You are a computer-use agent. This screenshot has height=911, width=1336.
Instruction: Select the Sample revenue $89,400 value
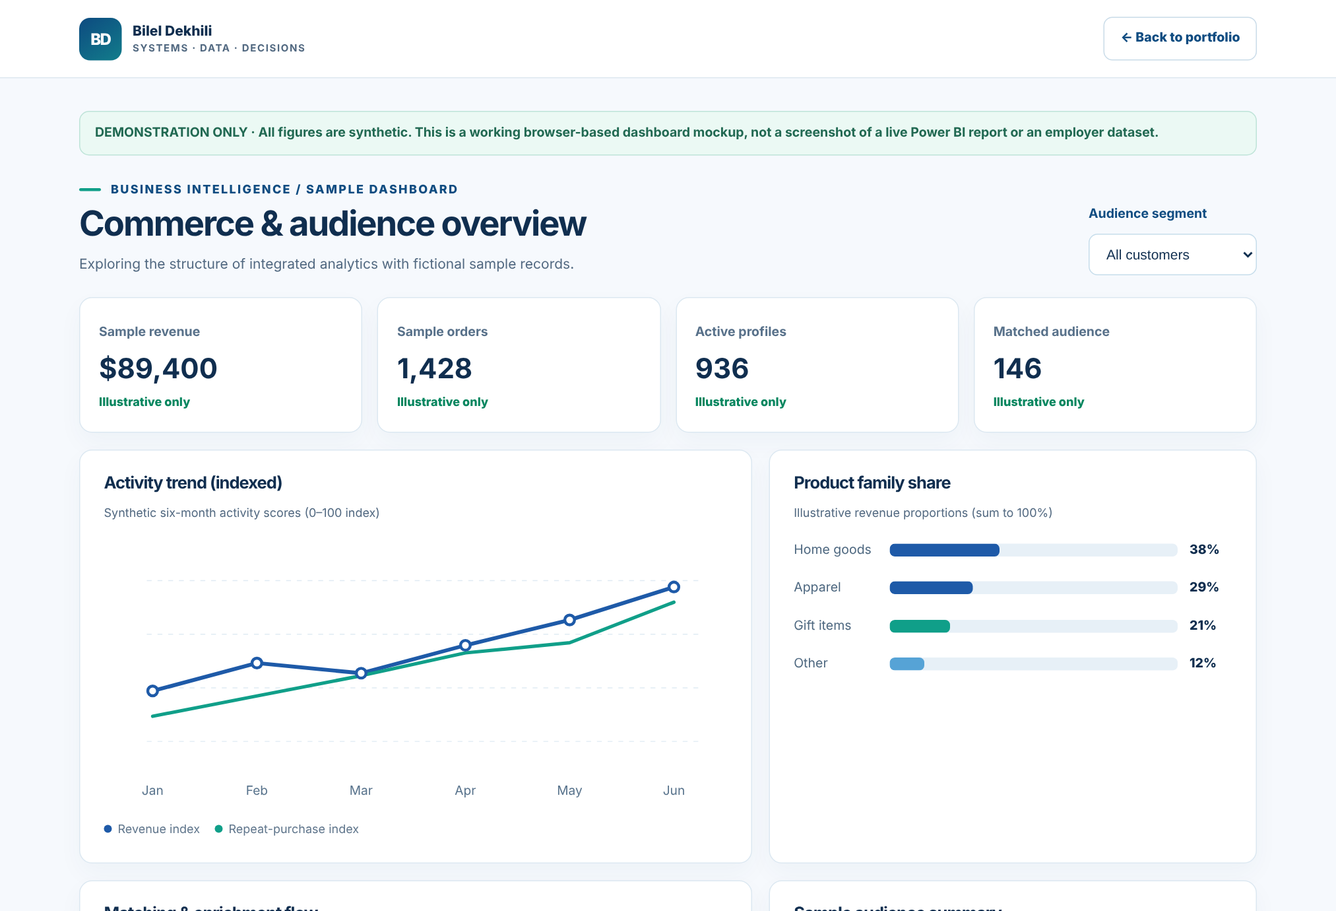tap(158, 368)
